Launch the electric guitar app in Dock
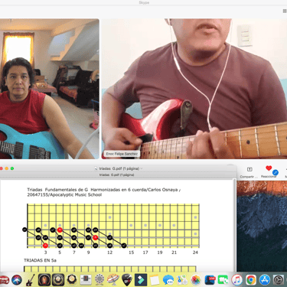 pyautogui.click(x=31, y=280)
